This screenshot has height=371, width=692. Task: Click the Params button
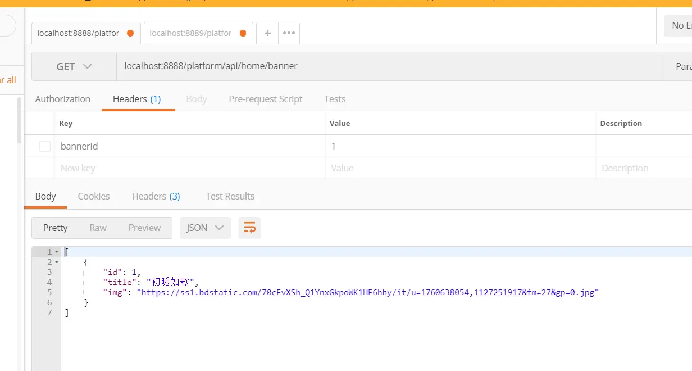pyautogui.click(x=678, y=66)
